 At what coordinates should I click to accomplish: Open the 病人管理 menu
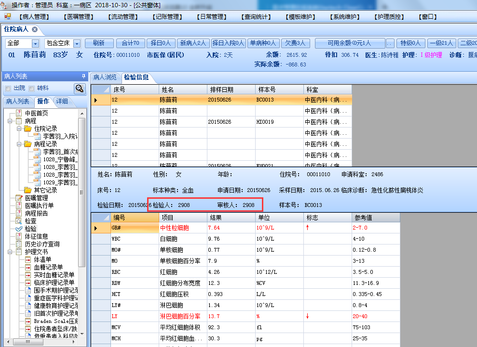click(x=34, y=17)
